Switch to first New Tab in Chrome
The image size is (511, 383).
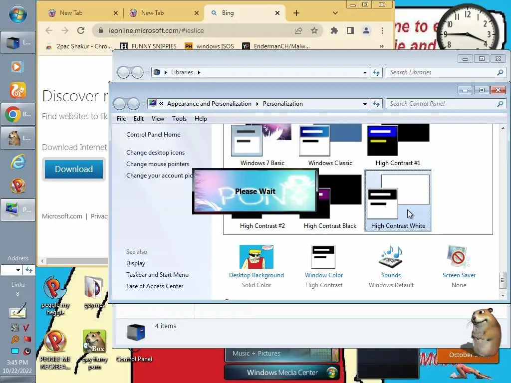(82, 13)
